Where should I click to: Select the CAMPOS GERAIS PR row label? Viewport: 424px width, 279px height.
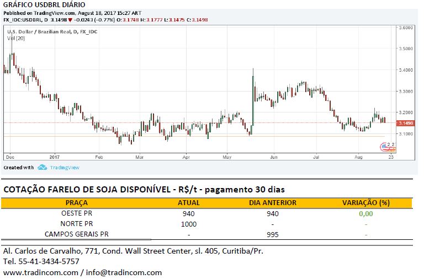tap(76, 234)
